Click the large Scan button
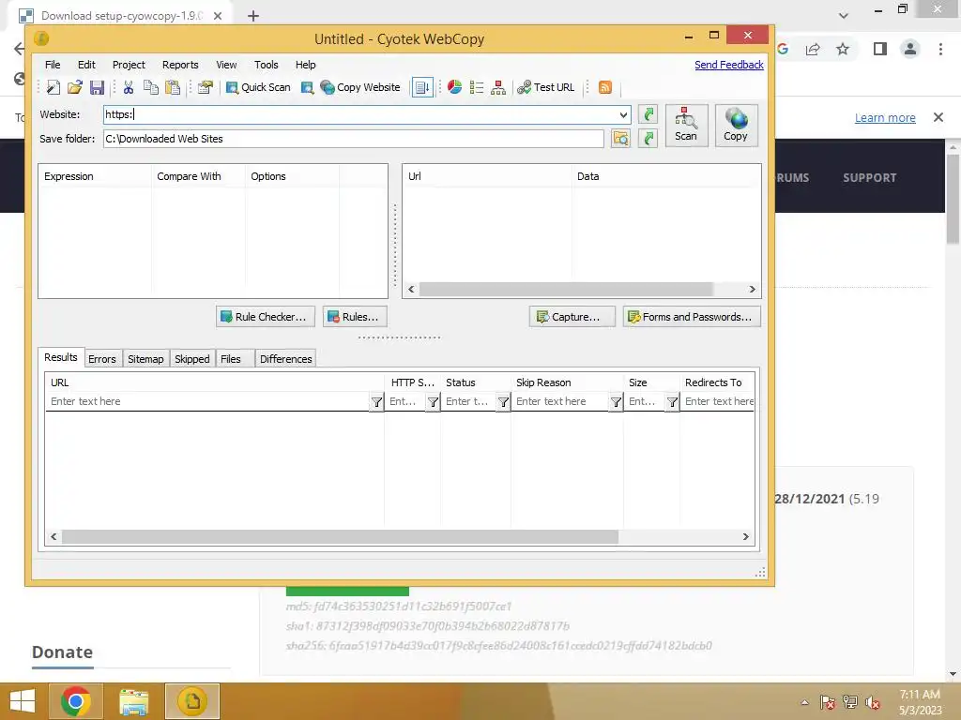 [x=686, y=126]
